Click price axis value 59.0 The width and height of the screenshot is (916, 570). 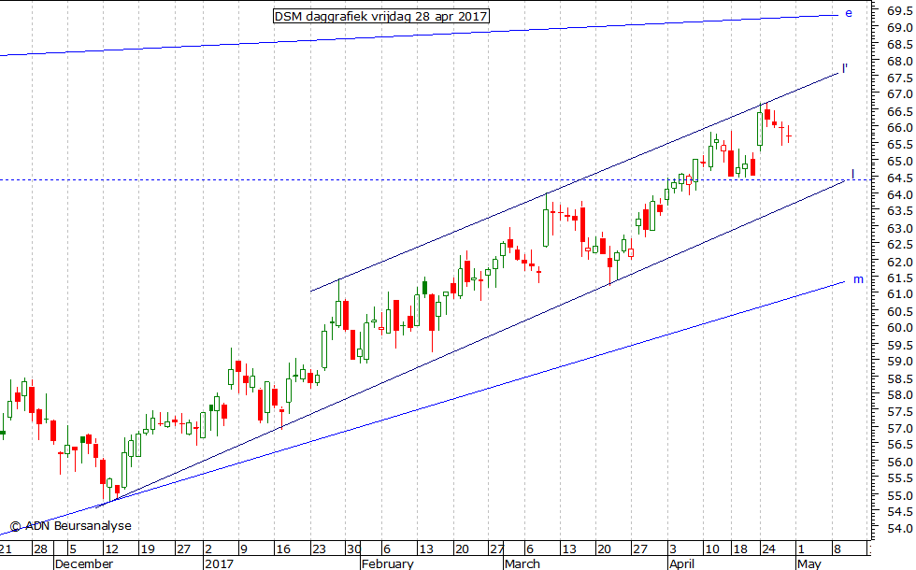pyautogui.click(x=900, y=362)
